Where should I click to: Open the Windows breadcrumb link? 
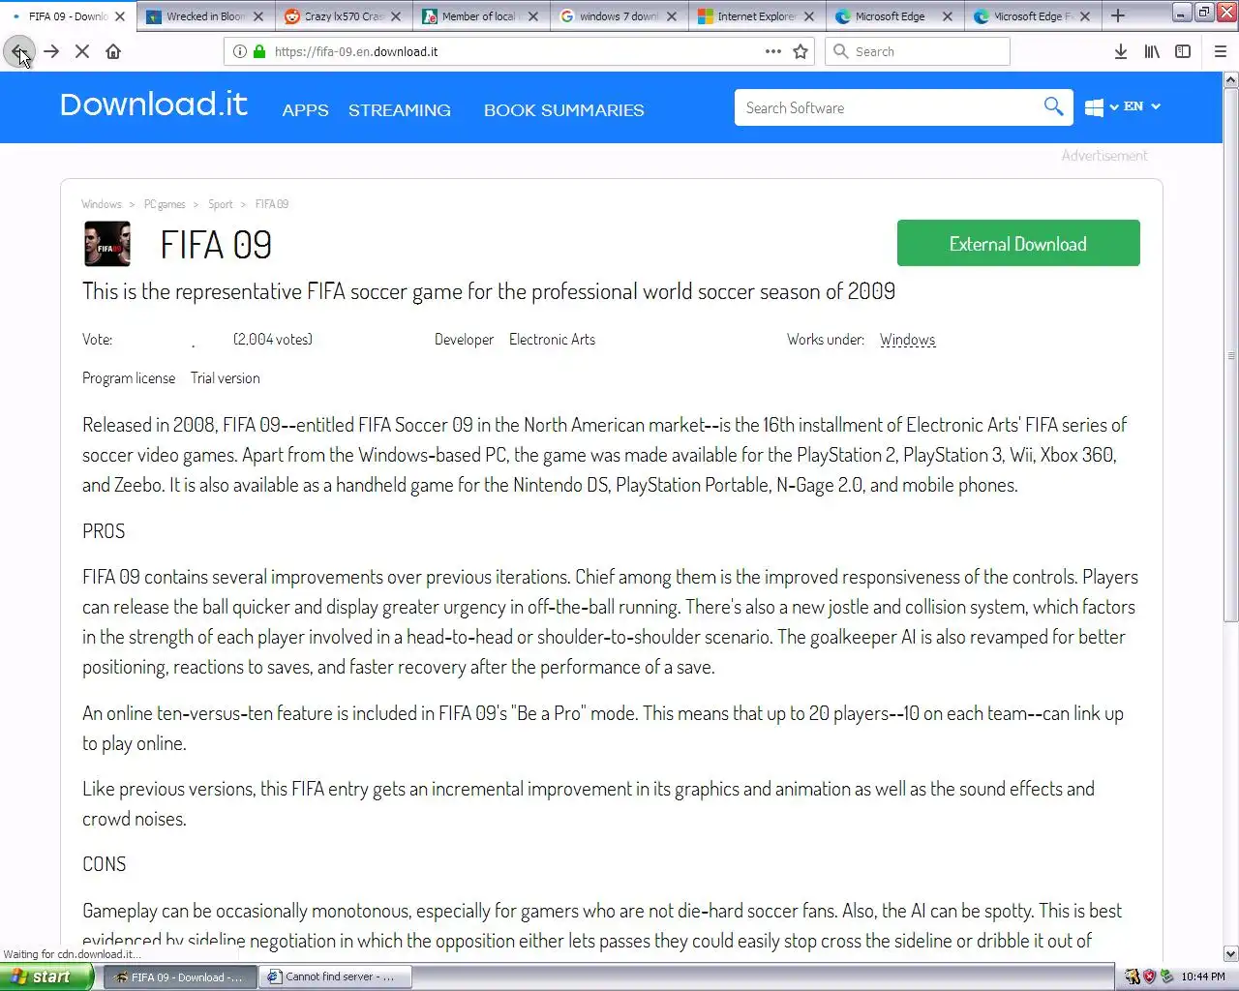coord(102,204)
